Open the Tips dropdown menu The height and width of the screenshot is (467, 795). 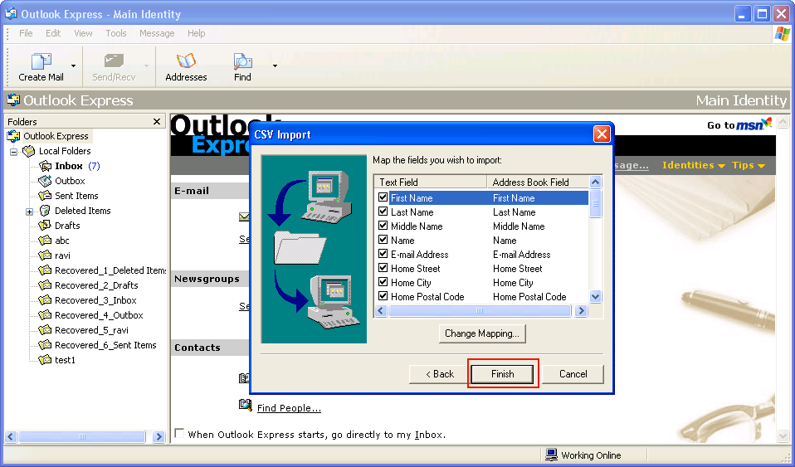click(x=749, y=165)
